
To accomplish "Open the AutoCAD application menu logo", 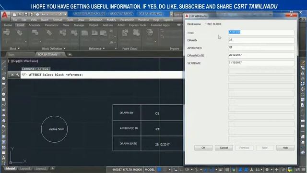I will pos(5,16).
